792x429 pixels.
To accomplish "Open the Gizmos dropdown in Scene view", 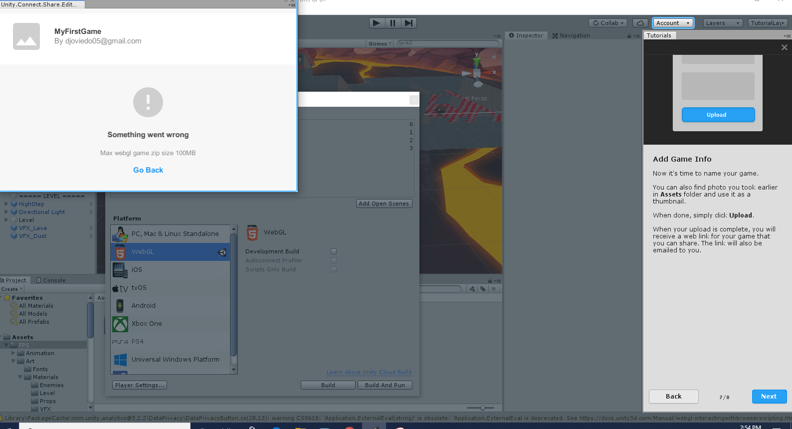I will pos(380,43).
